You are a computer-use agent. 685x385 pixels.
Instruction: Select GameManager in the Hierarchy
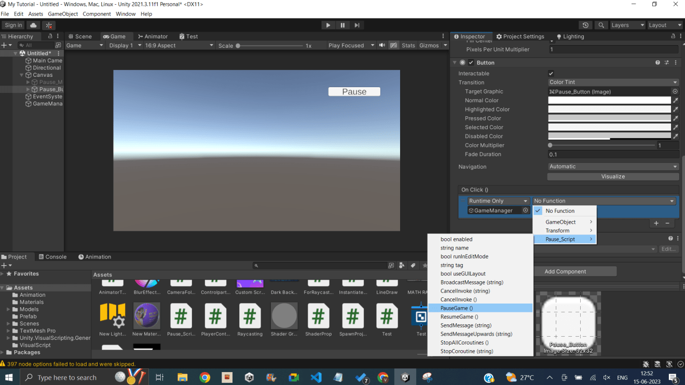[47, 103]
